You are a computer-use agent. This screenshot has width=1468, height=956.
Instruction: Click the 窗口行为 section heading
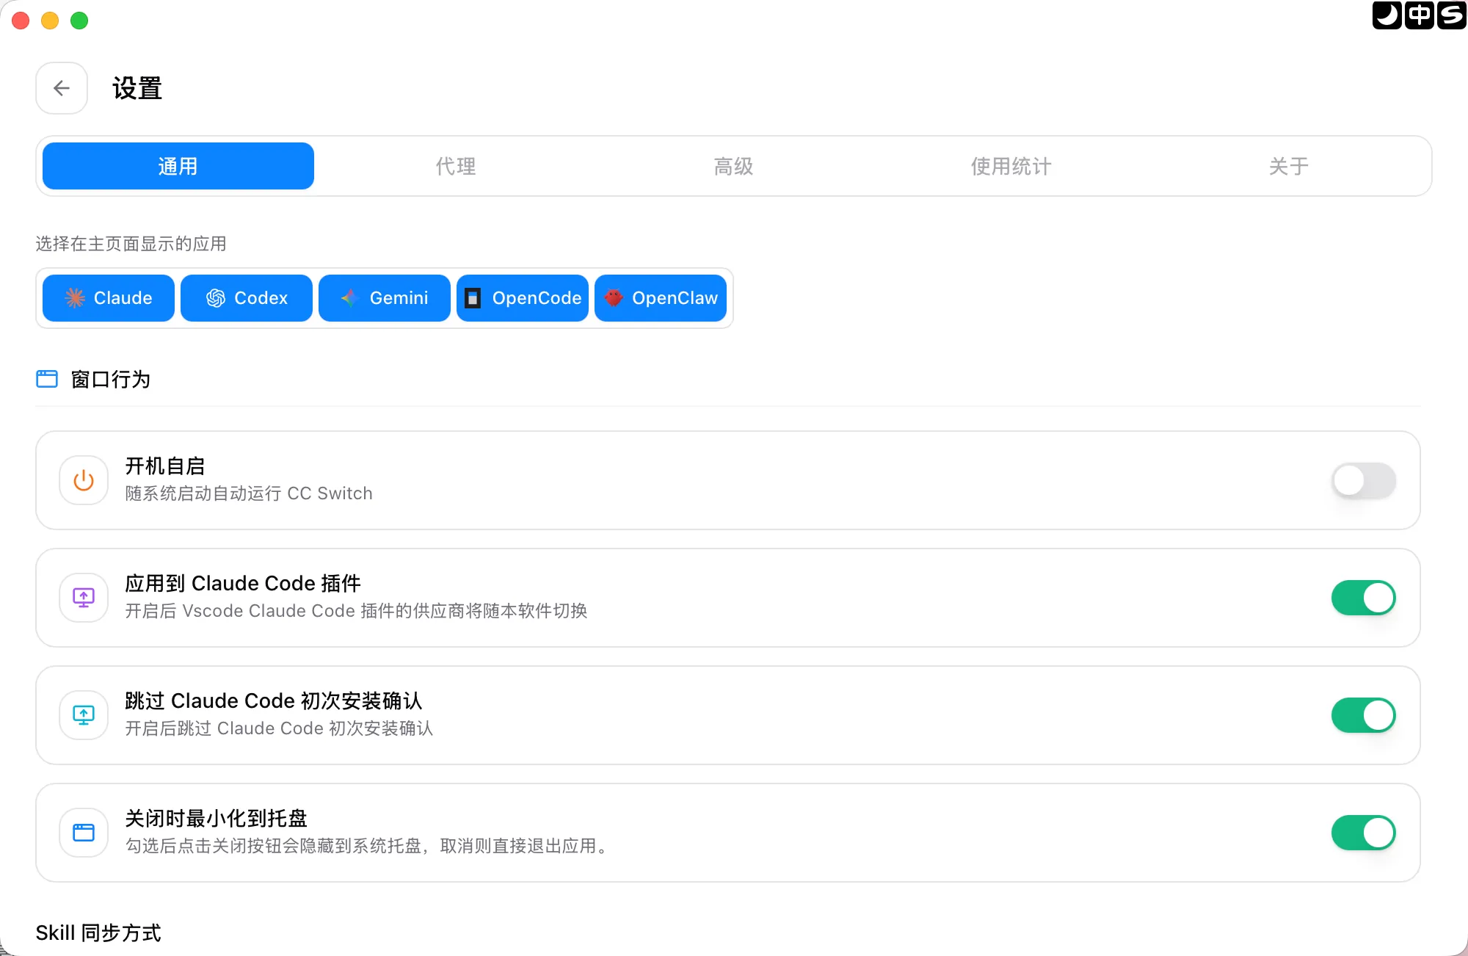(x=111, y=379)
